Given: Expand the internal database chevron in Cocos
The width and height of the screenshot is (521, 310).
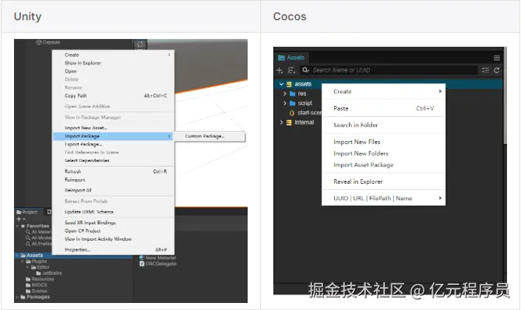Looking at the screenshot, I should coord(281,122).
